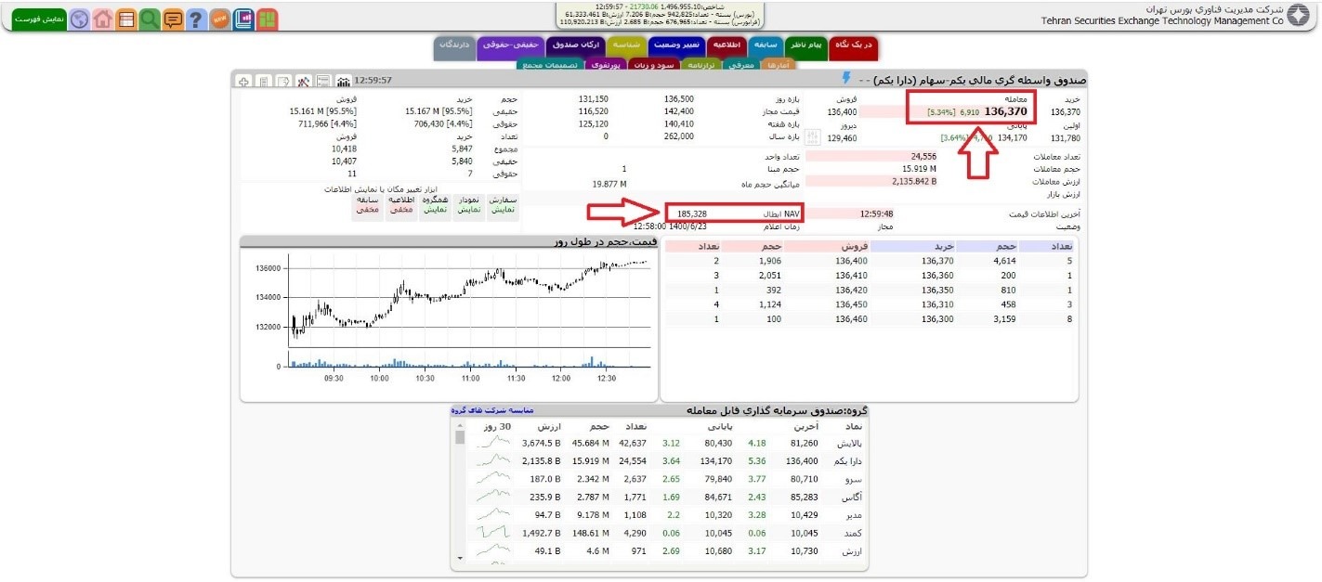
Task: Click the list panel icon in the header strip
Action: [323, 81]
